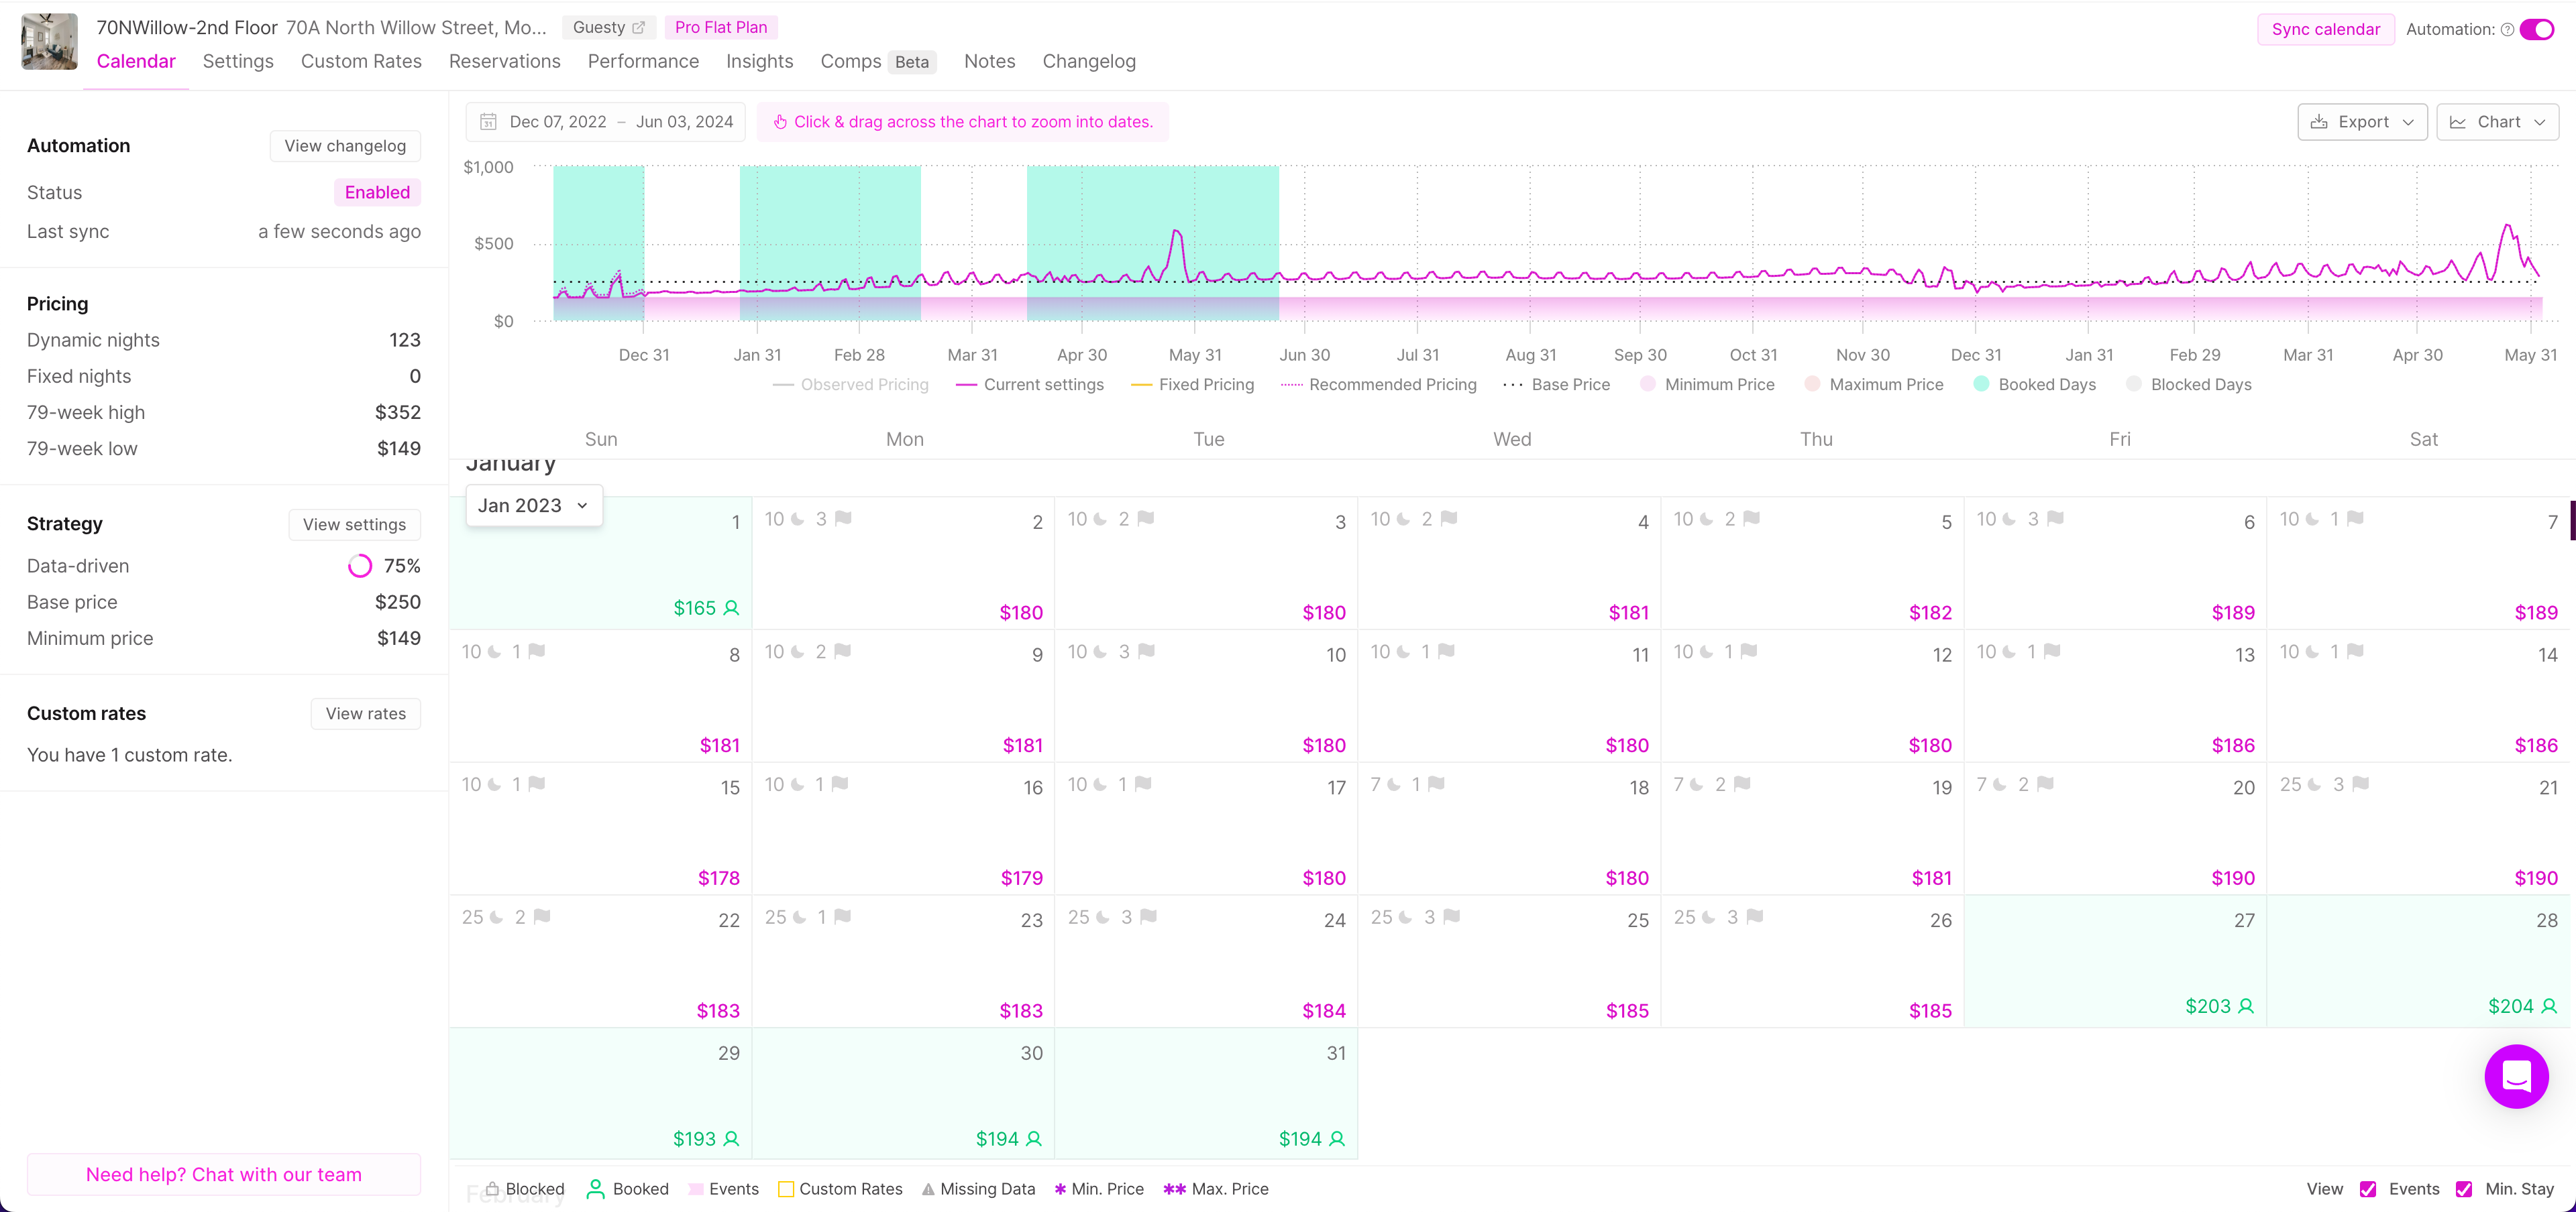Switch to the Settings tab
The height and width of the screenshot is (1212, 2576).
pyautogui.click(x=238, y=62)
